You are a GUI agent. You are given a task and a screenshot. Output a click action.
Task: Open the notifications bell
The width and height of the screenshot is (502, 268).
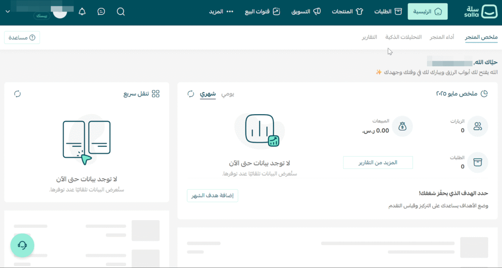(82, 11)
